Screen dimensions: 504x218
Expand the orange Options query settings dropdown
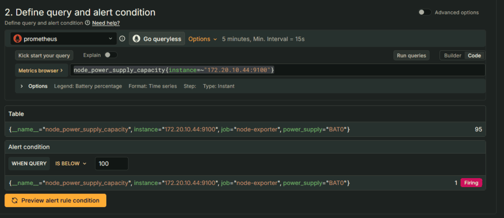(203, 39)
